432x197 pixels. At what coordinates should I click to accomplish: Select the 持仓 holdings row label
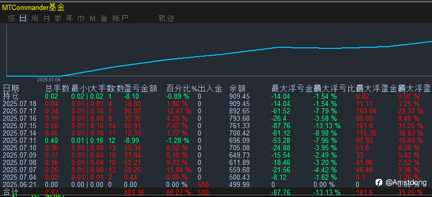(x=11, y=96)
